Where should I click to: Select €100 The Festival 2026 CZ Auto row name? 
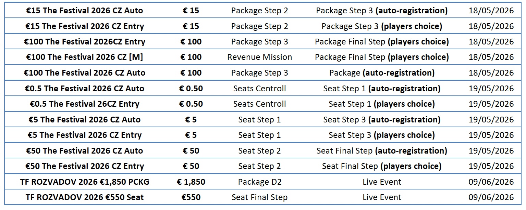click(x=84, y=73)
